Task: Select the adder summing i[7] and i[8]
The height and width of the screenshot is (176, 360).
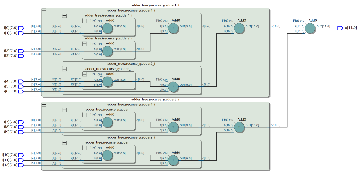Action: pos(107,122)
